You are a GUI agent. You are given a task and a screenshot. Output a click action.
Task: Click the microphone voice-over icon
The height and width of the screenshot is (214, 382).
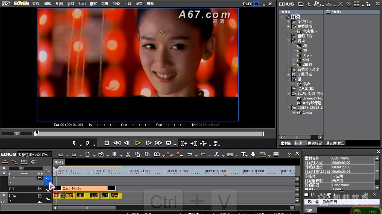(253, 154)
